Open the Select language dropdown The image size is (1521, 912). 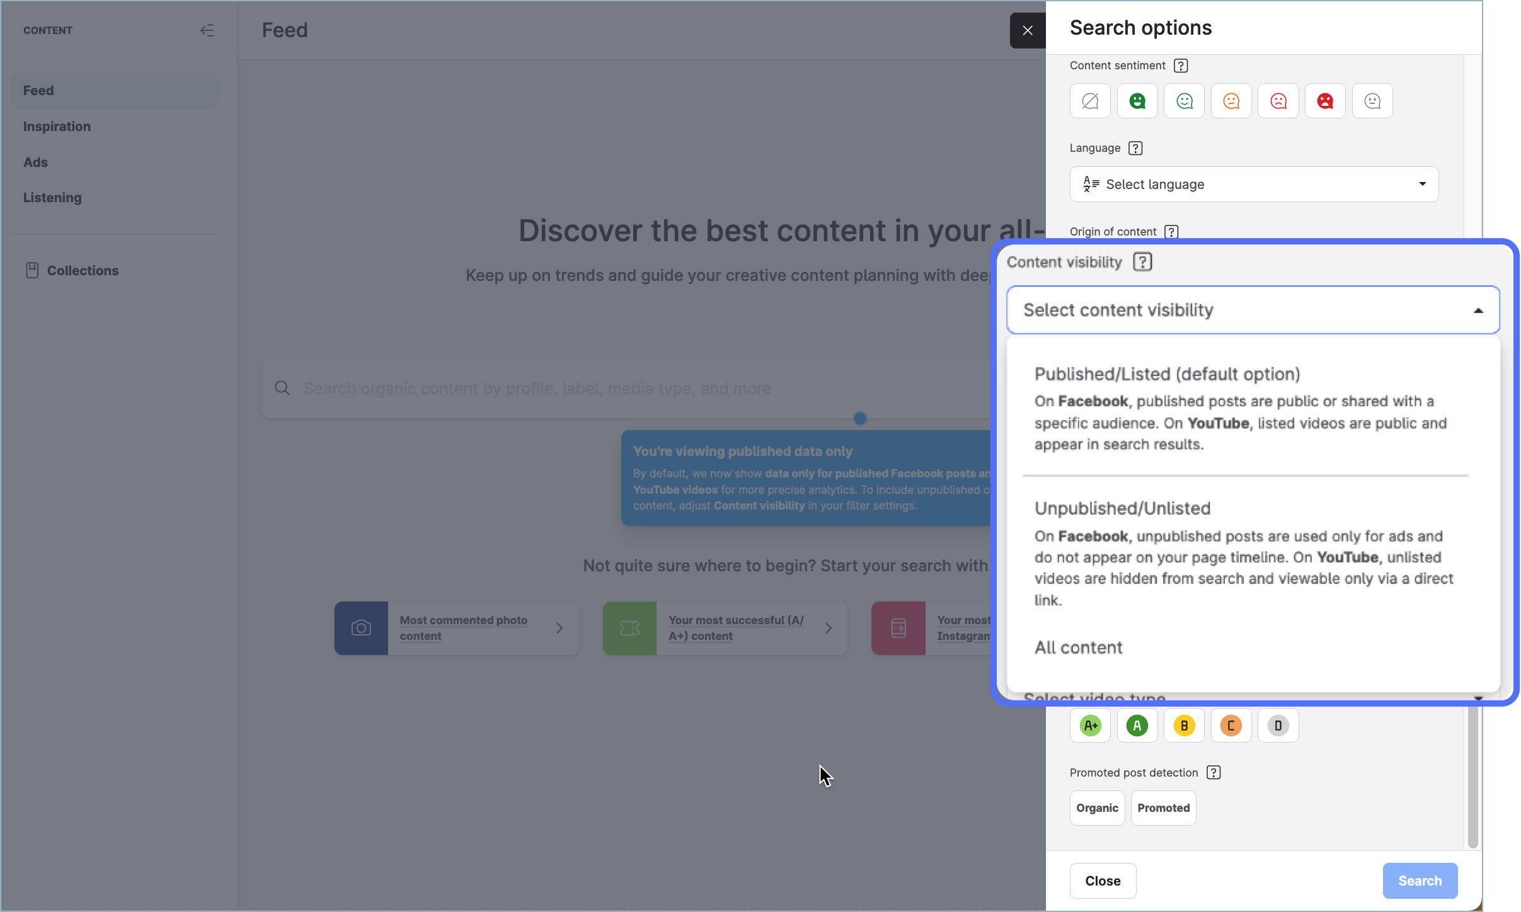pyautogui.click(x=1254, y=185)
